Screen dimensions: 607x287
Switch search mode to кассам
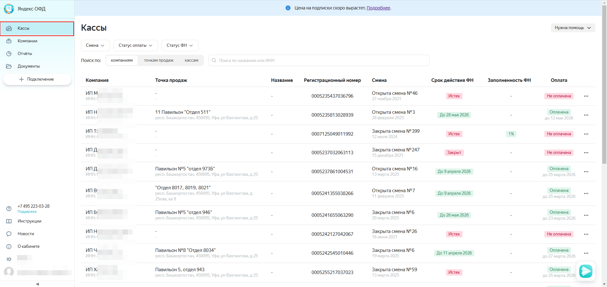point(191,60)
